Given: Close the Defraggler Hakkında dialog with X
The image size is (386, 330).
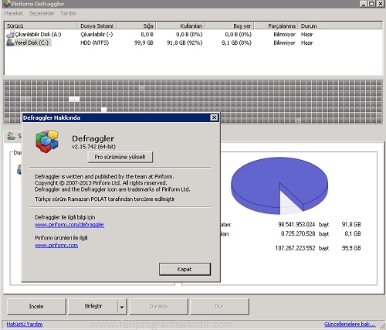Looking at the screenshot, I should click(x=214, y=117).
